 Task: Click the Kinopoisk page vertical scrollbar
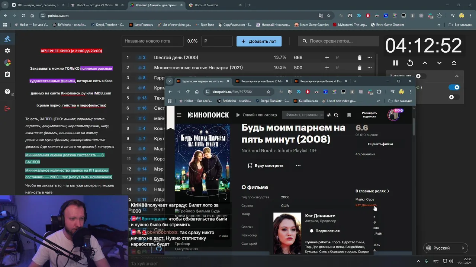[x=414, y=127]
